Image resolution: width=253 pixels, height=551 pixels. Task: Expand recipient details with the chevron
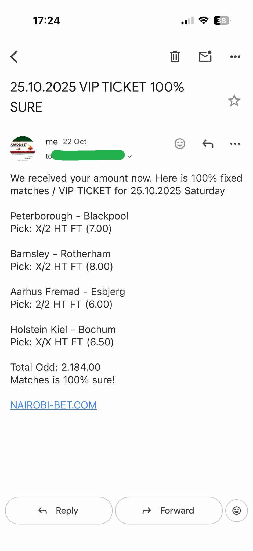click(x=130, y=156)
